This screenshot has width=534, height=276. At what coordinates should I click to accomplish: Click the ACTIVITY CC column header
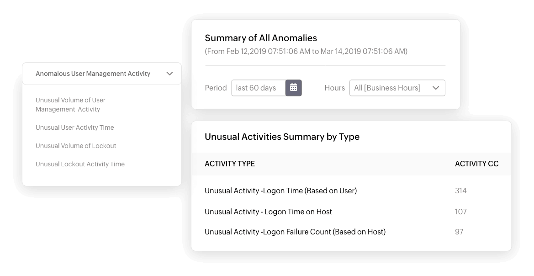pyautogui.click(x=476, y=164)
